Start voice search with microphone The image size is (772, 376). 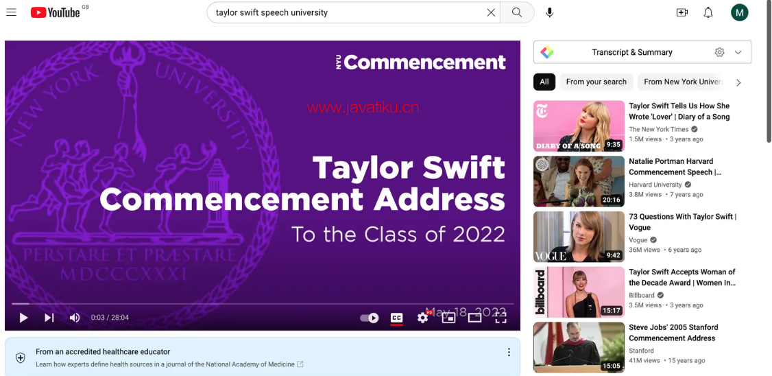[550, 12]
